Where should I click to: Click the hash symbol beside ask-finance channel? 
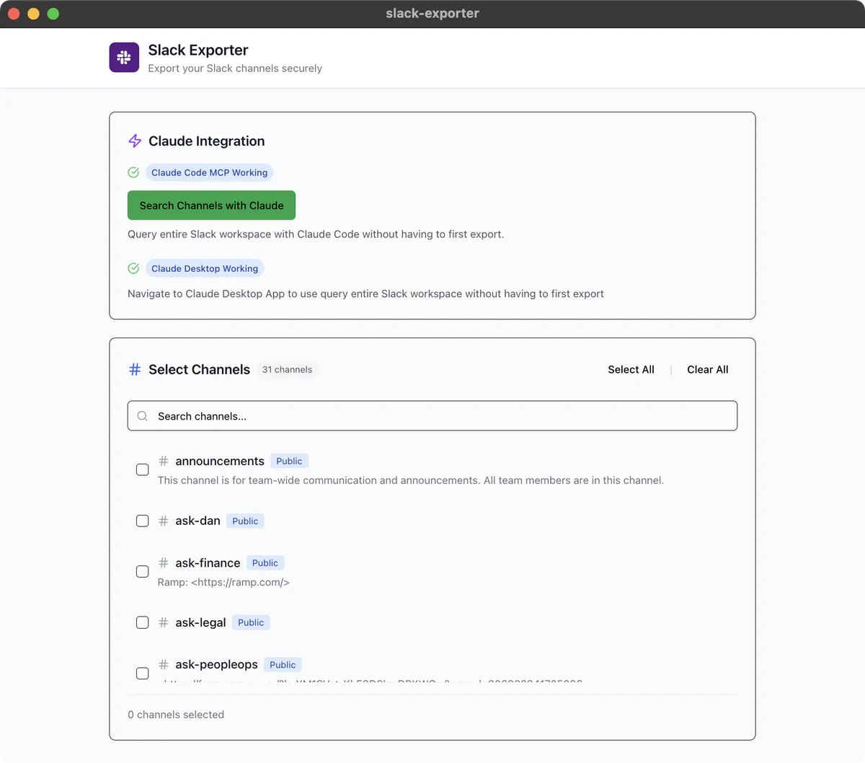click(163, 563)
